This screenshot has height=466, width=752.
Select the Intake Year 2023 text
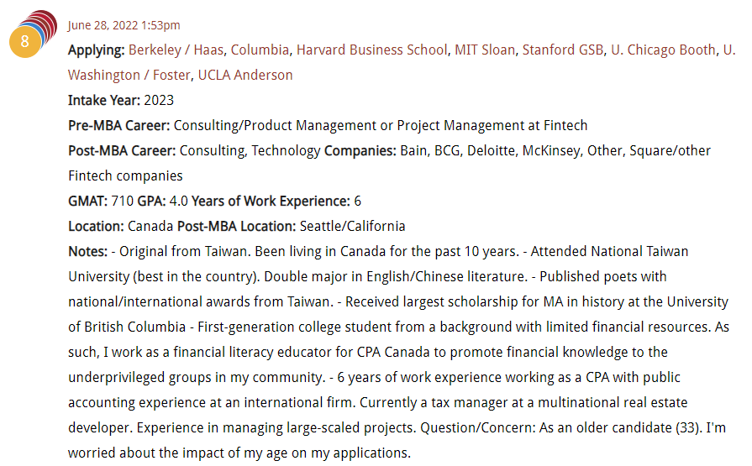click(x=159, y=100)
